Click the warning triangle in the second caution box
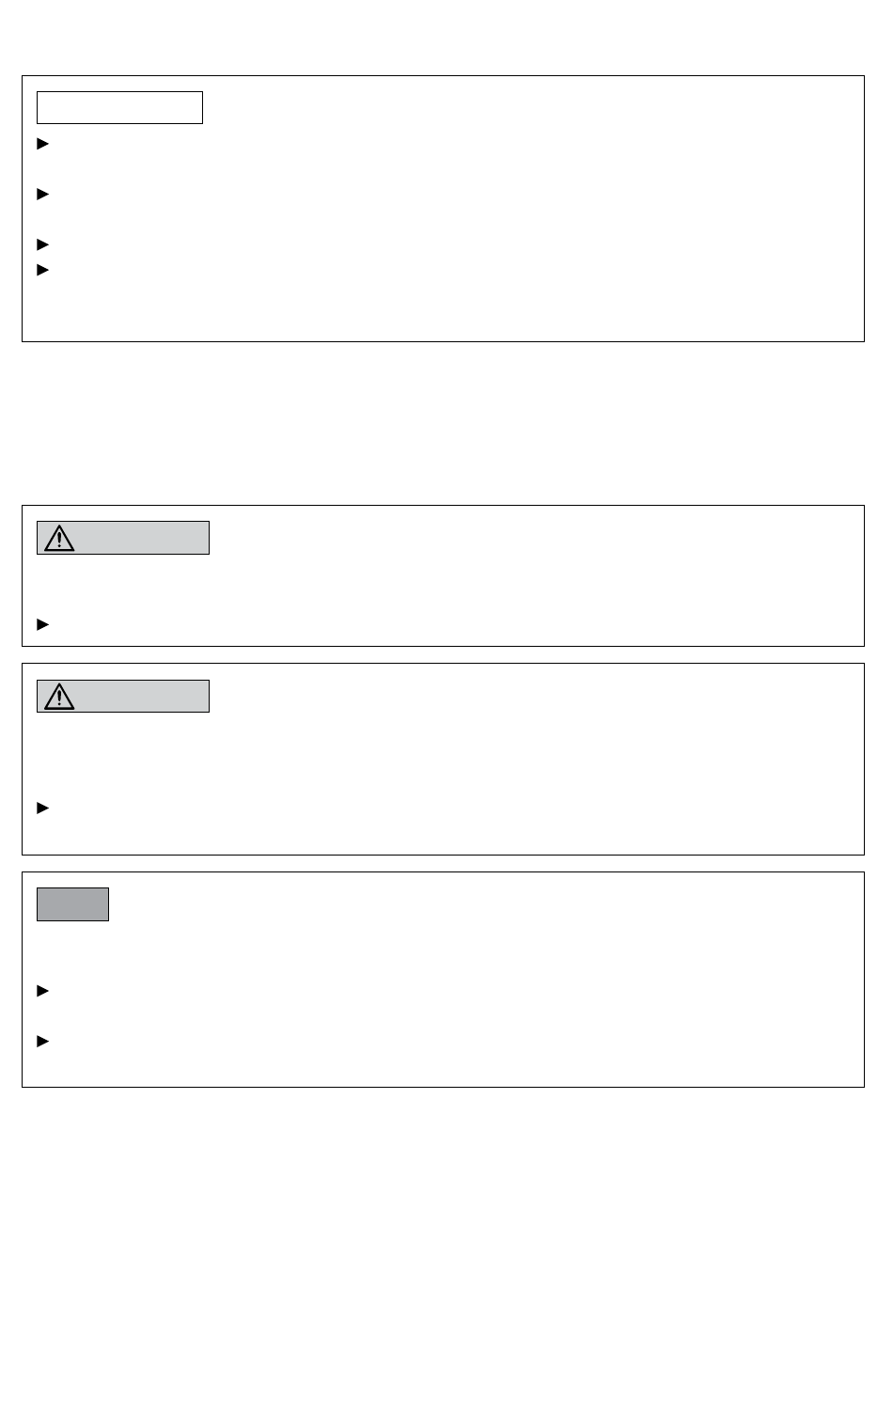The width and height of the screenshot is (893, 1413). coord(59,696)
